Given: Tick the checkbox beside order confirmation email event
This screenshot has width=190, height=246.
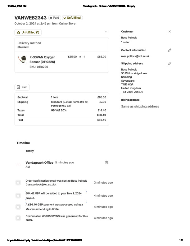Looking at the screenshot, I should pyautogui.click(x=18, y=182).
